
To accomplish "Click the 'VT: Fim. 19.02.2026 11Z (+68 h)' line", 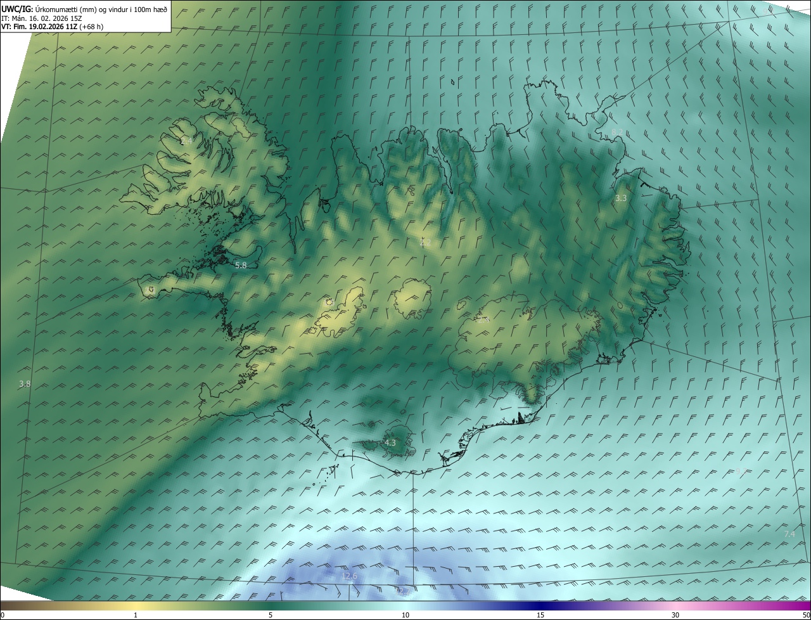I will 53,26.
